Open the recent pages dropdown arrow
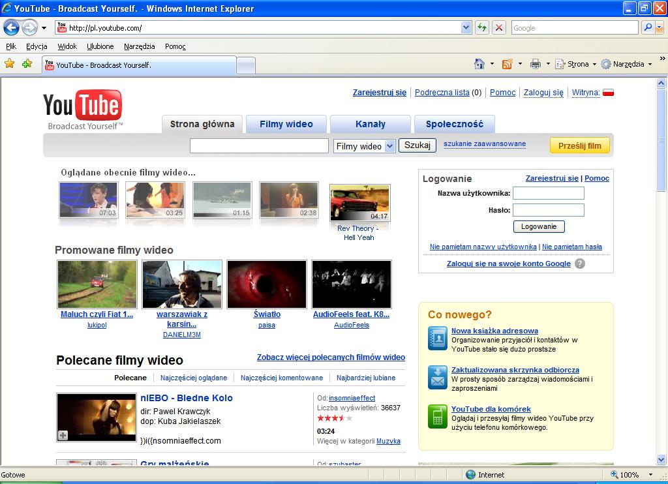The height and width of the screenshot is (484, 668). [44, 28]
